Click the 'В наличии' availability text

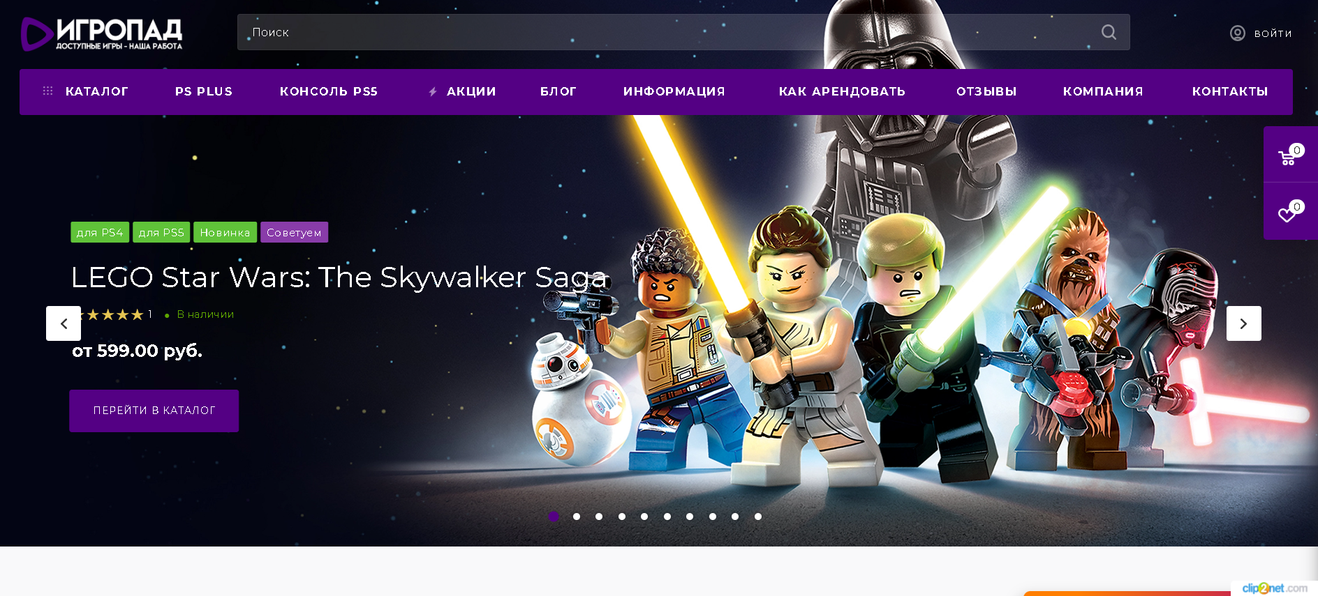[205, 314]
